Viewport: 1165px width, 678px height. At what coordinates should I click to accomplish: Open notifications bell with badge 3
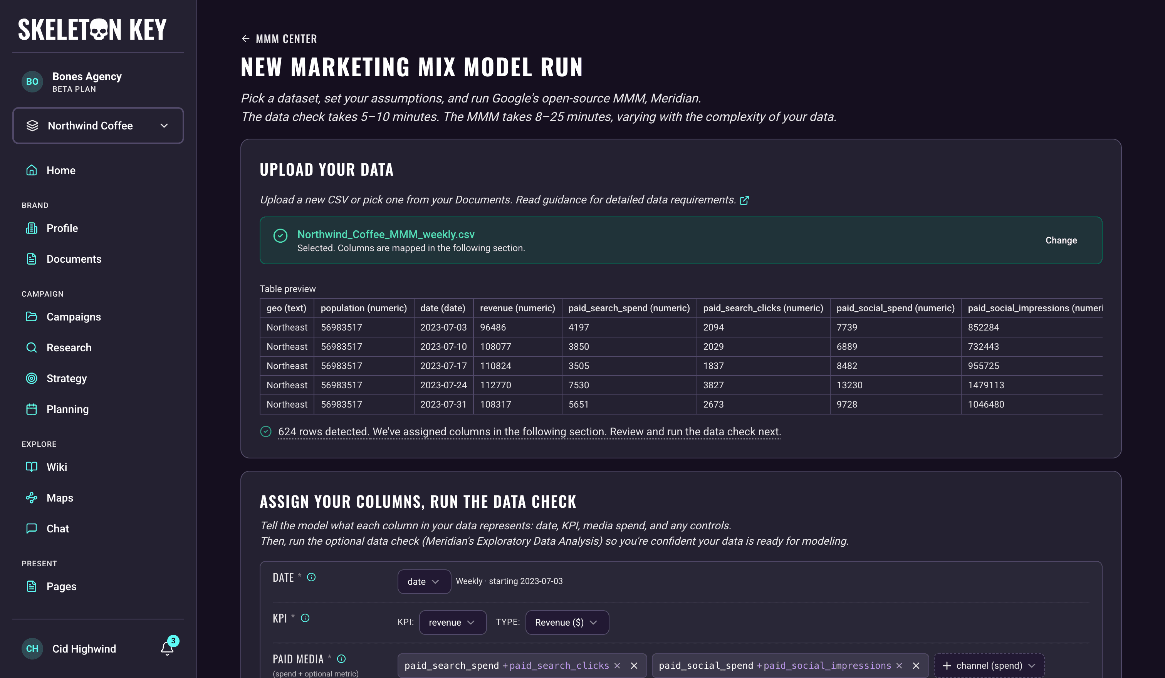coord(167,648)
